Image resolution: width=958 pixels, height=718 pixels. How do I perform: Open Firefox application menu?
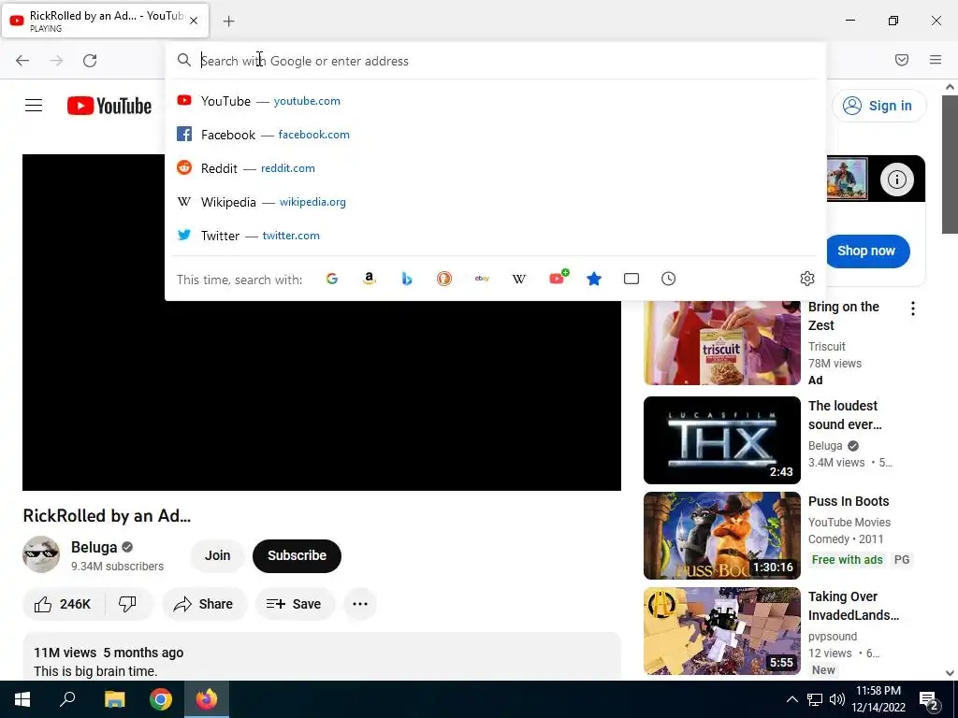(936, 60)
